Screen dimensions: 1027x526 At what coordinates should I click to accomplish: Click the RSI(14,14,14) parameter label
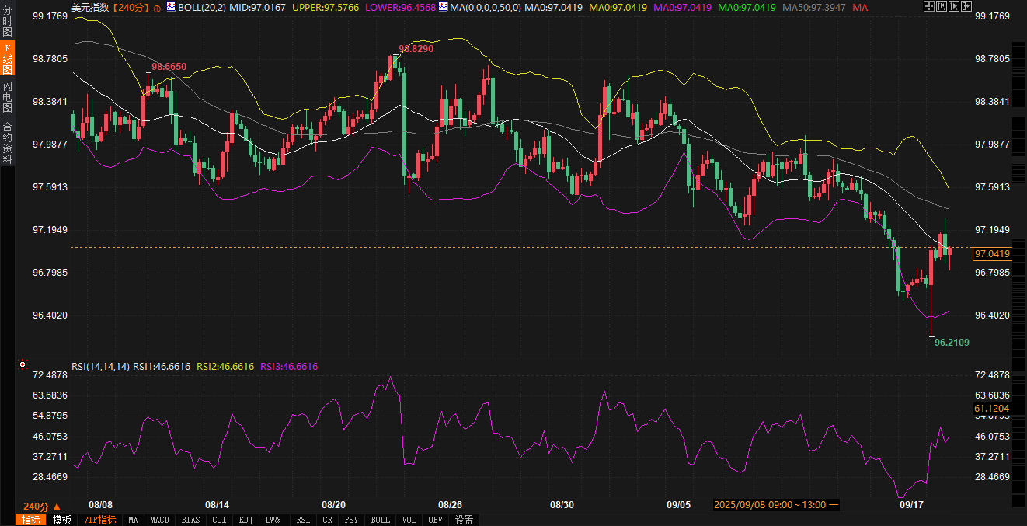tap(100, 366)
